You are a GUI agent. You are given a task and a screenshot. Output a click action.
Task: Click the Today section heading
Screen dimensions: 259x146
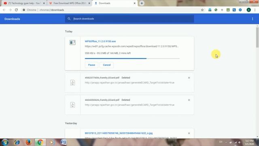pos(69,32)
